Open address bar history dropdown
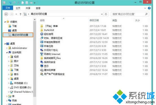156x105 pixels. [102, 14]
